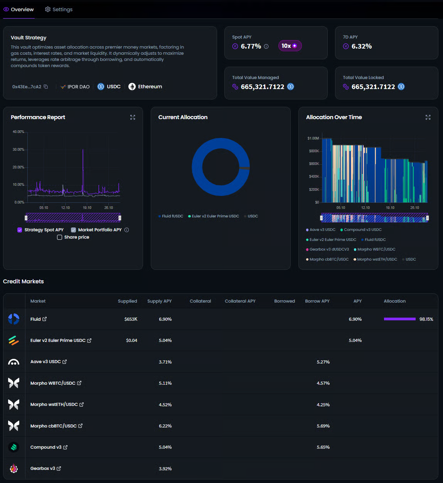Click the 10x boost badge
Image resolution: width=443 pixels, height=483 pixels.
point(290,46)
